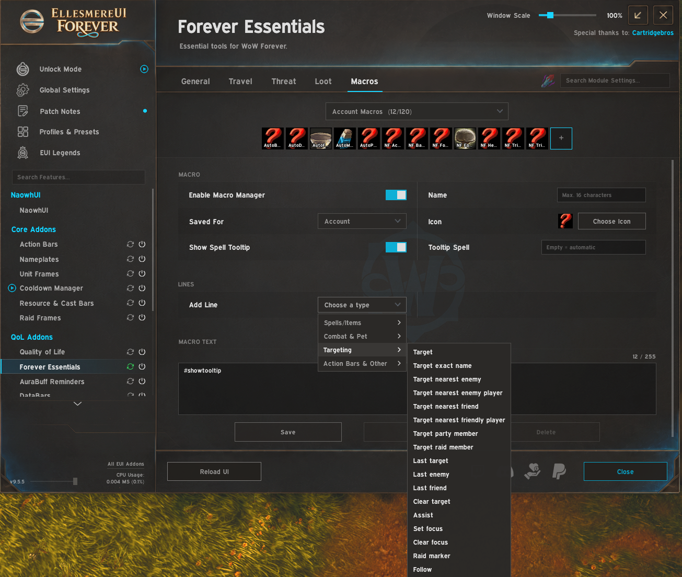Switch to the Loot tab

point(323,82)
